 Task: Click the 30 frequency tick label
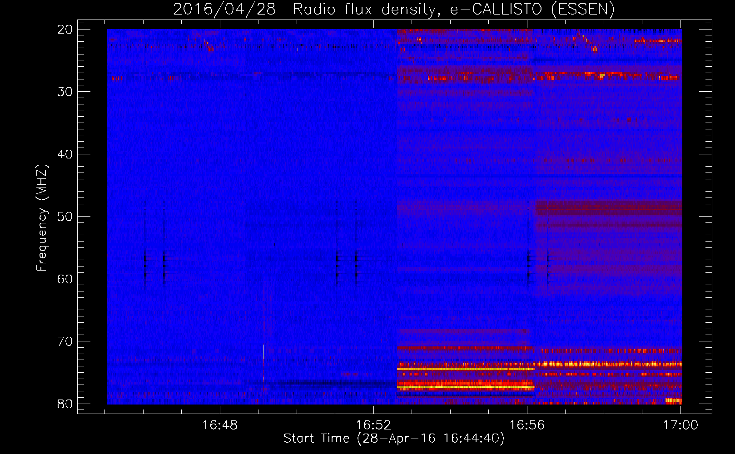(x=65, y=92)
